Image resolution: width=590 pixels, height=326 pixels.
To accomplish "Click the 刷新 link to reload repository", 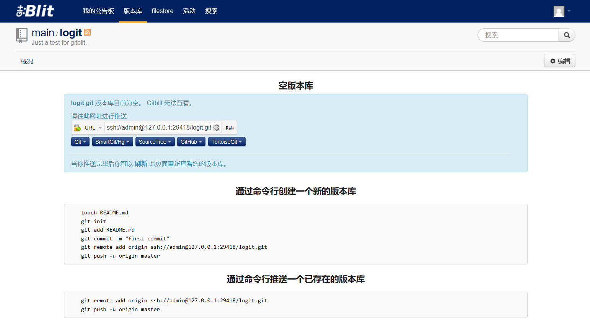I will pos(141,163).
